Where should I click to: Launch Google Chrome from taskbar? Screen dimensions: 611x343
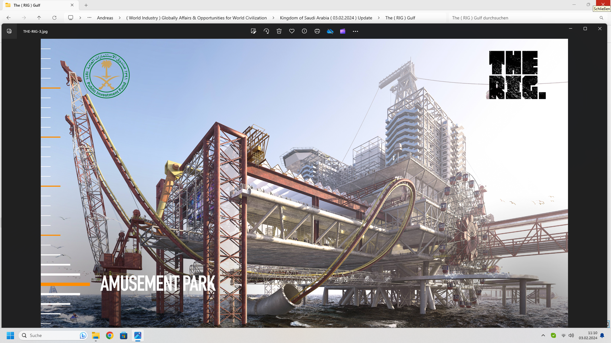pyautogui.click(x=110, y=335)
